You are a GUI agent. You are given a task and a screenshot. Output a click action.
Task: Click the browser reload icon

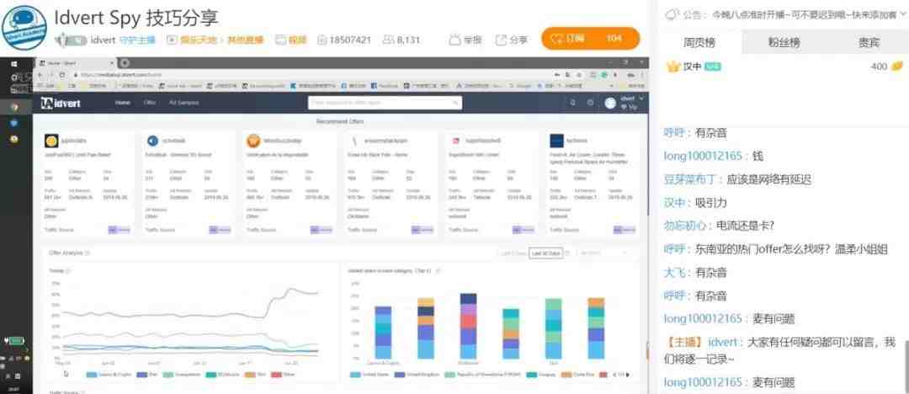(64, 75)
